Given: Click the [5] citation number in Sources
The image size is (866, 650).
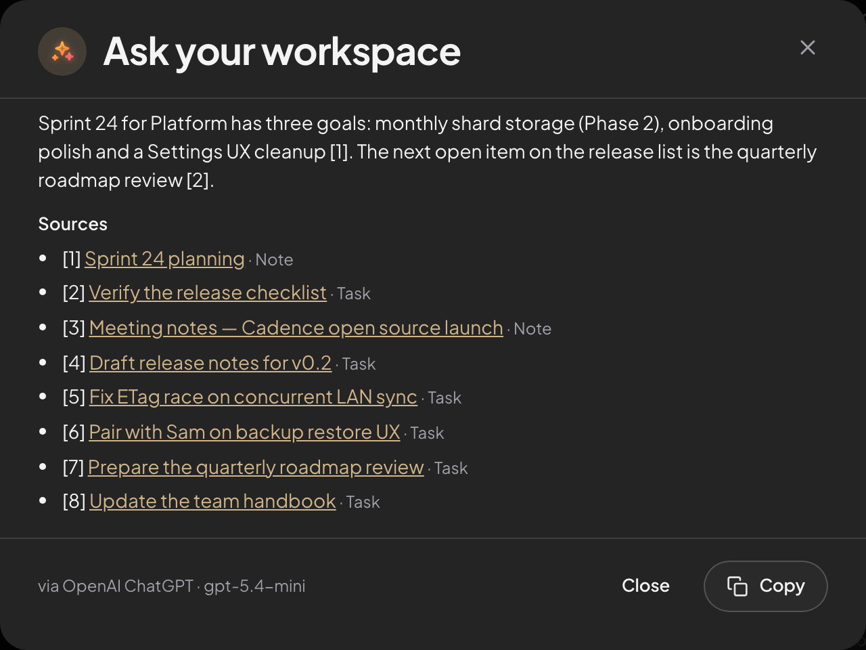Looking at the screenshot, I should (74, 397).
